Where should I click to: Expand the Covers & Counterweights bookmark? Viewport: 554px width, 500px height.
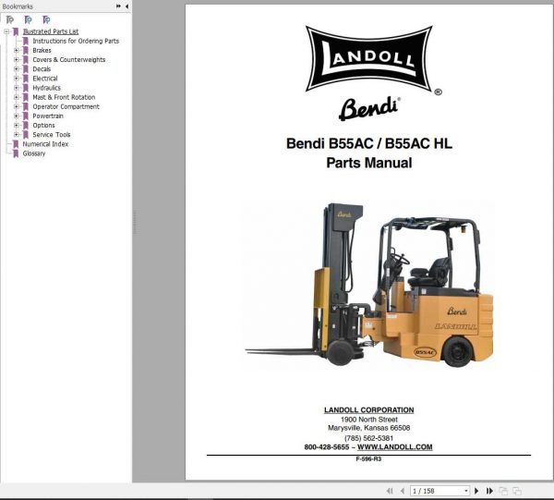(x=17, y=60)
